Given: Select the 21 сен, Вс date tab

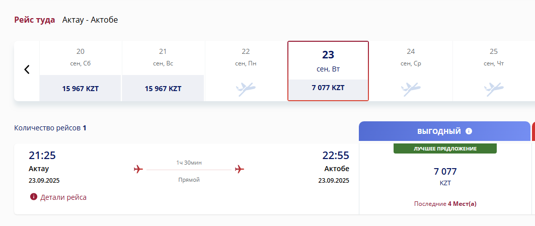Looking at the screenshot, I should 163,71.
